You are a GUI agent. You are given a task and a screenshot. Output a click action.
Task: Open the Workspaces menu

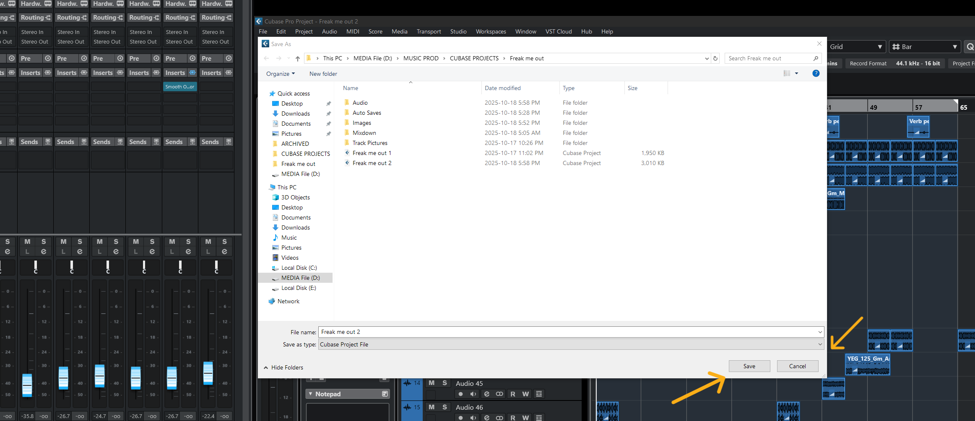pyautogui.click(x=491, y=31)
